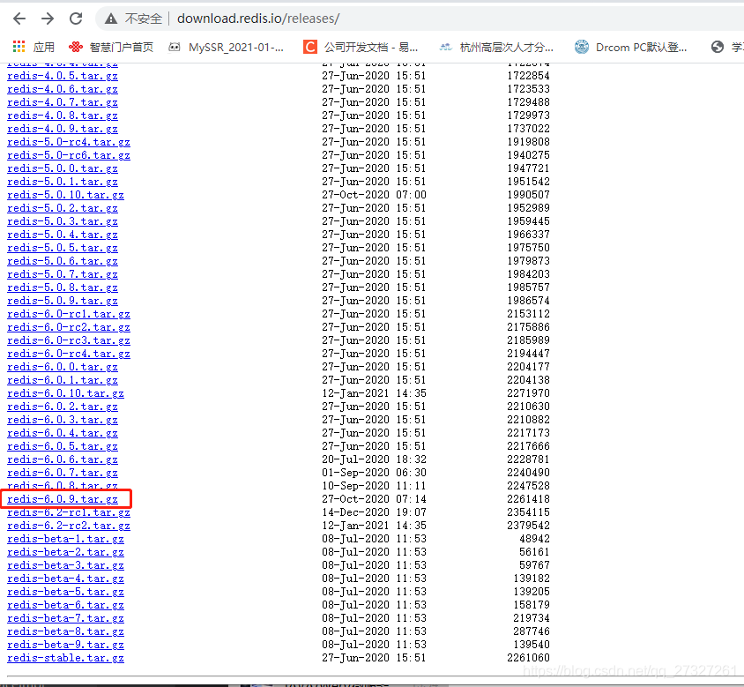Go back to the previous page
The width and height of the screenshot is (744, 687).
click(19, 19)
